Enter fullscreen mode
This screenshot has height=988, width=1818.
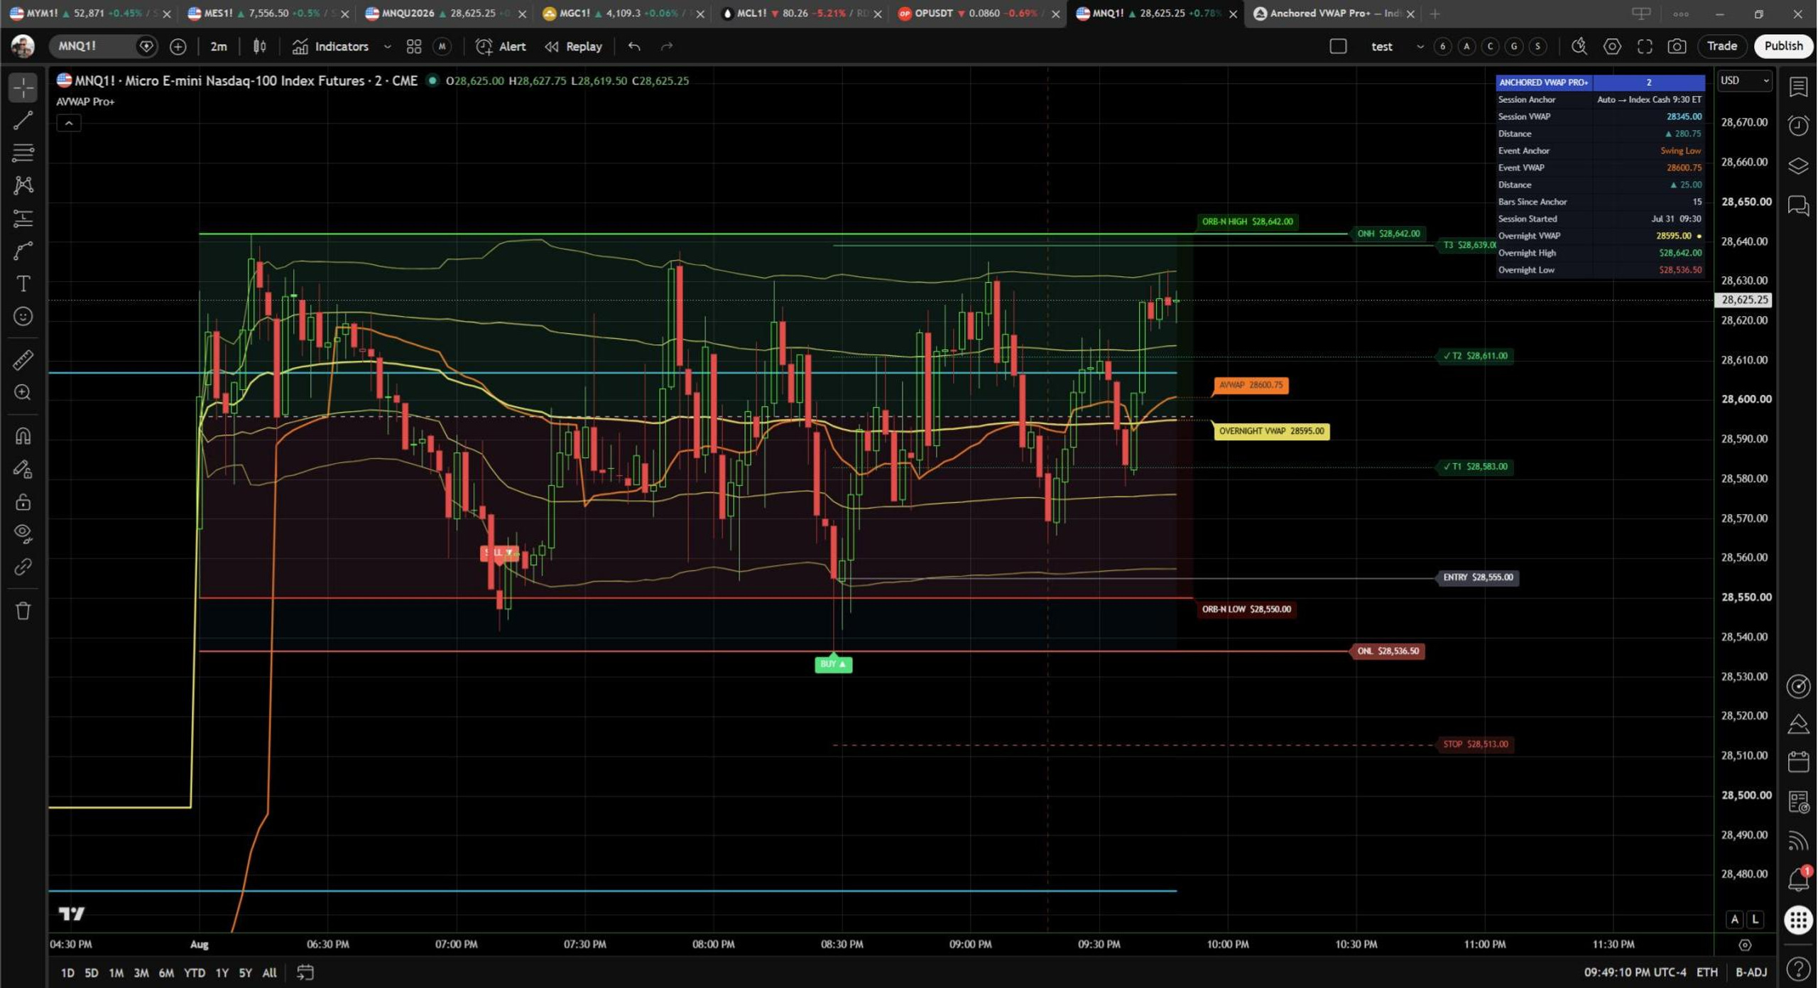1645,46
